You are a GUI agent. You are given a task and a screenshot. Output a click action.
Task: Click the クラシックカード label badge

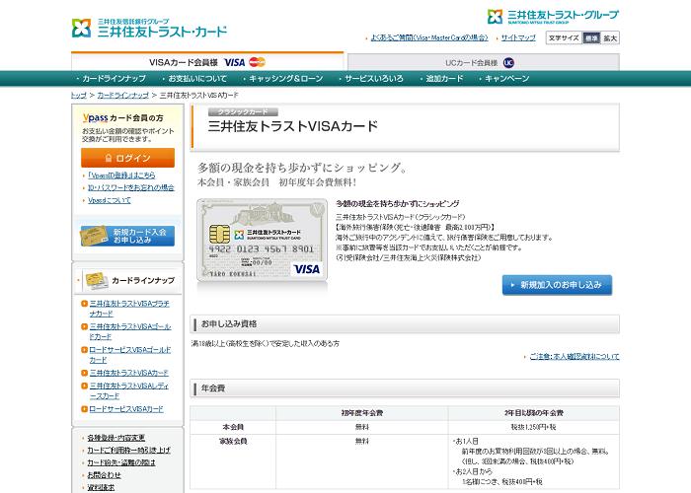click(x=243, y=111)
